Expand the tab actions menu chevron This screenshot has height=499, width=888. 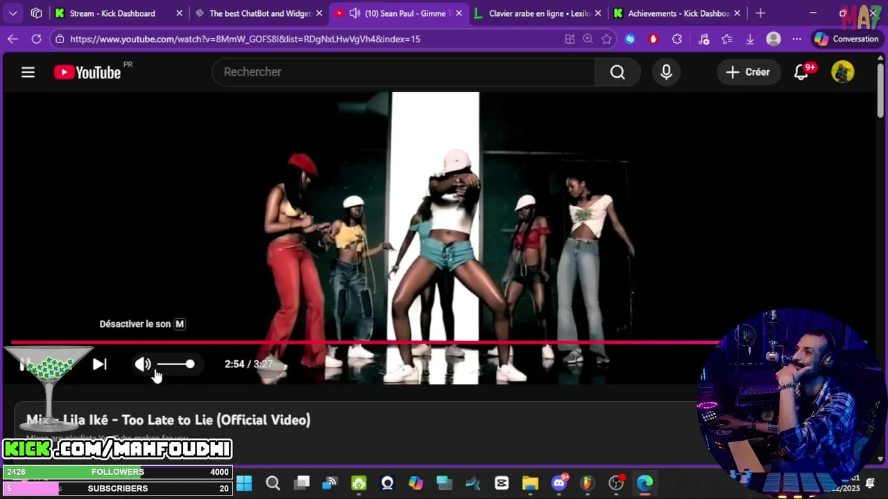[13, 13]
